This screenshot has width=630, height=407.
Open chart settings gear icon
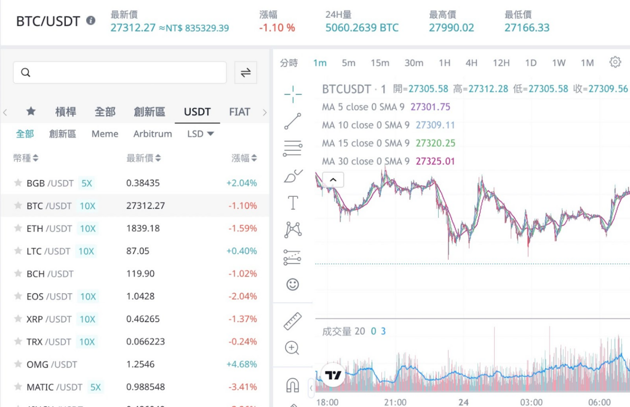coord(615,62)
